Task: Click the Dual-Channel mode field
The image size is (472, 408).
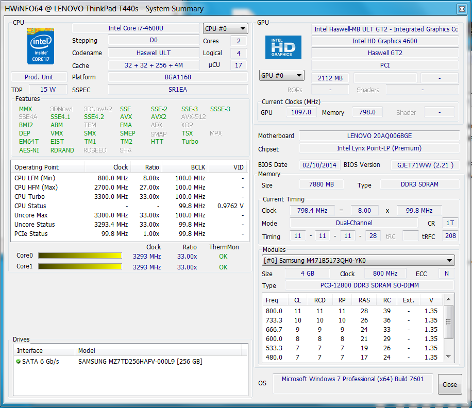Action: pos(354,223)
